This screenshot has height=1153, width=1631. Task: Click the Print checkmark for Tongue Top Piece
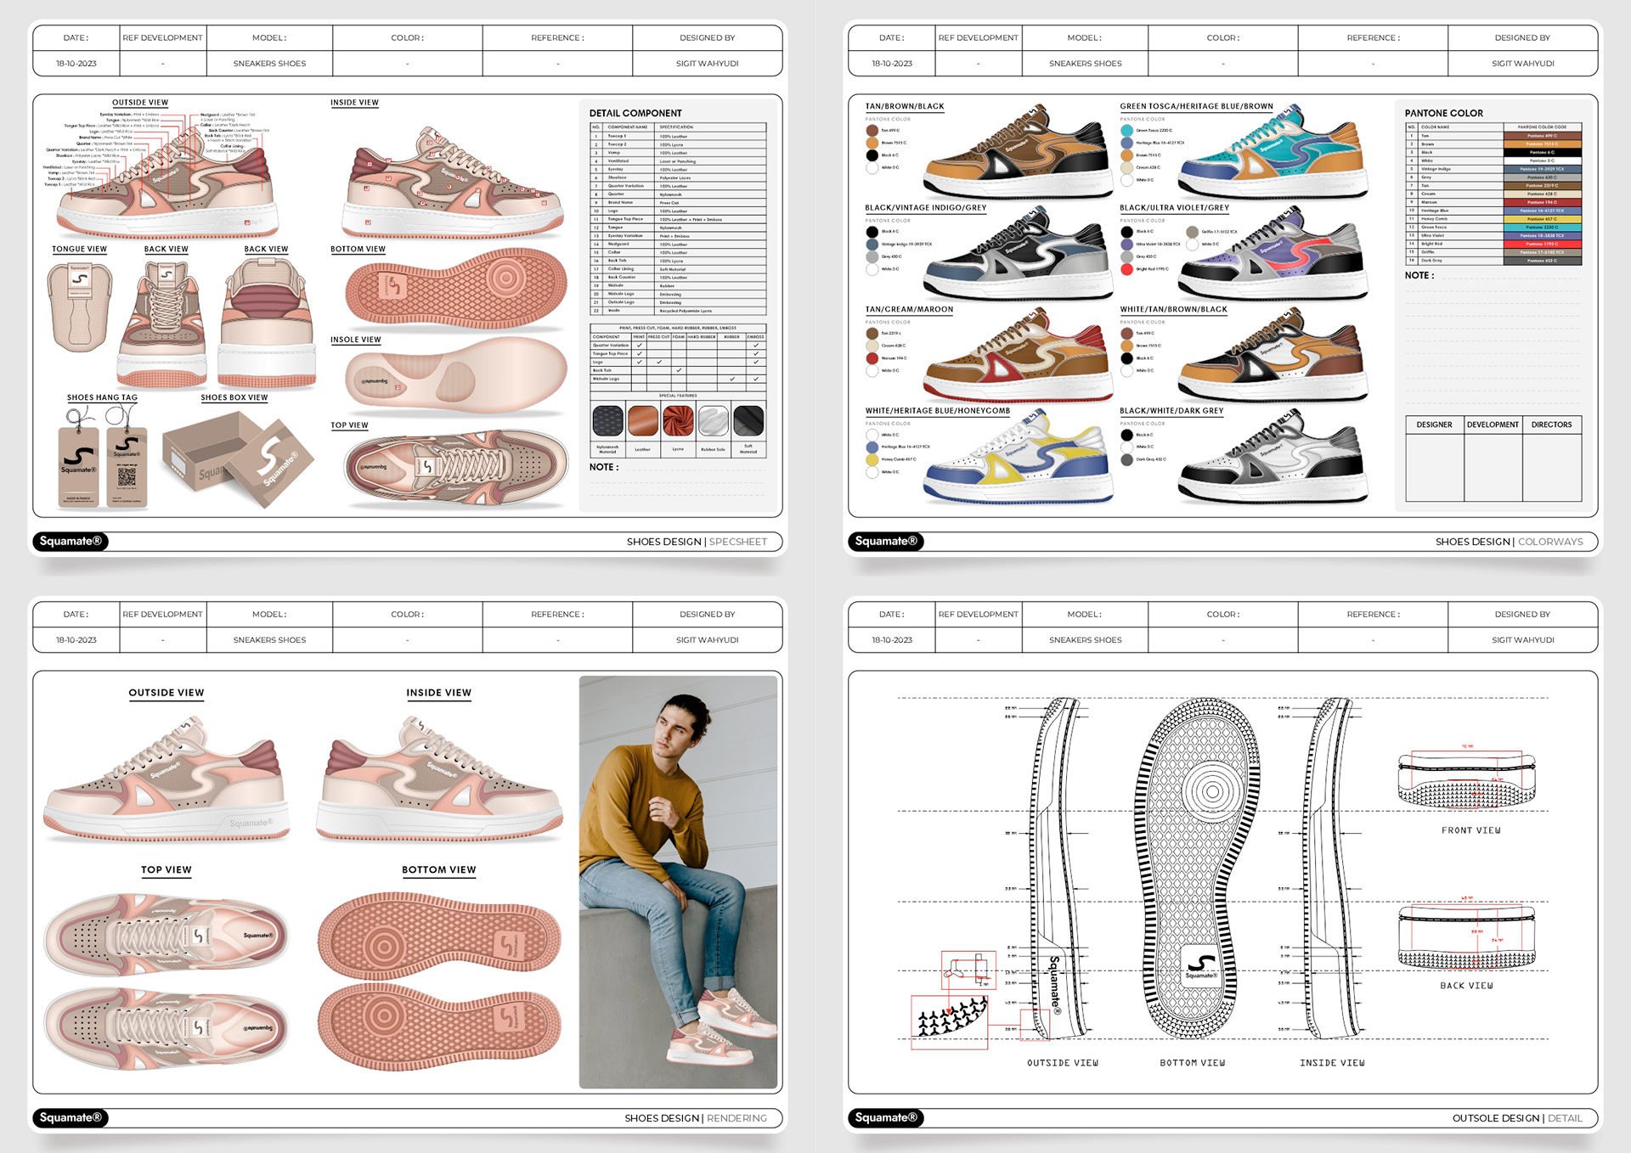click(x=639, y=354)
